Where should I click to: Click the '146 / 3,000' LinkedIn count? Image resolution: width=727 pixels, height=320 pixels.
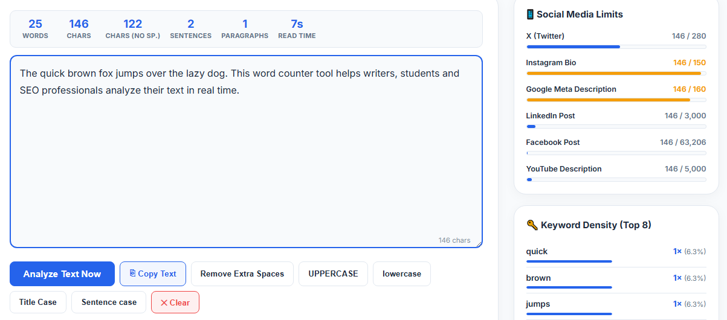pyautogui.click(x=685, y=116)
